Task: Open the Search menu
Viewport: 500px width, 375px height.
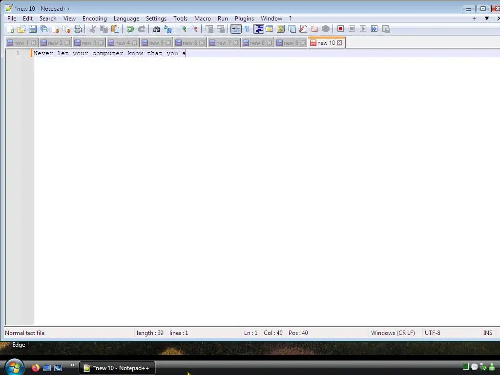Action: point(48,19)
